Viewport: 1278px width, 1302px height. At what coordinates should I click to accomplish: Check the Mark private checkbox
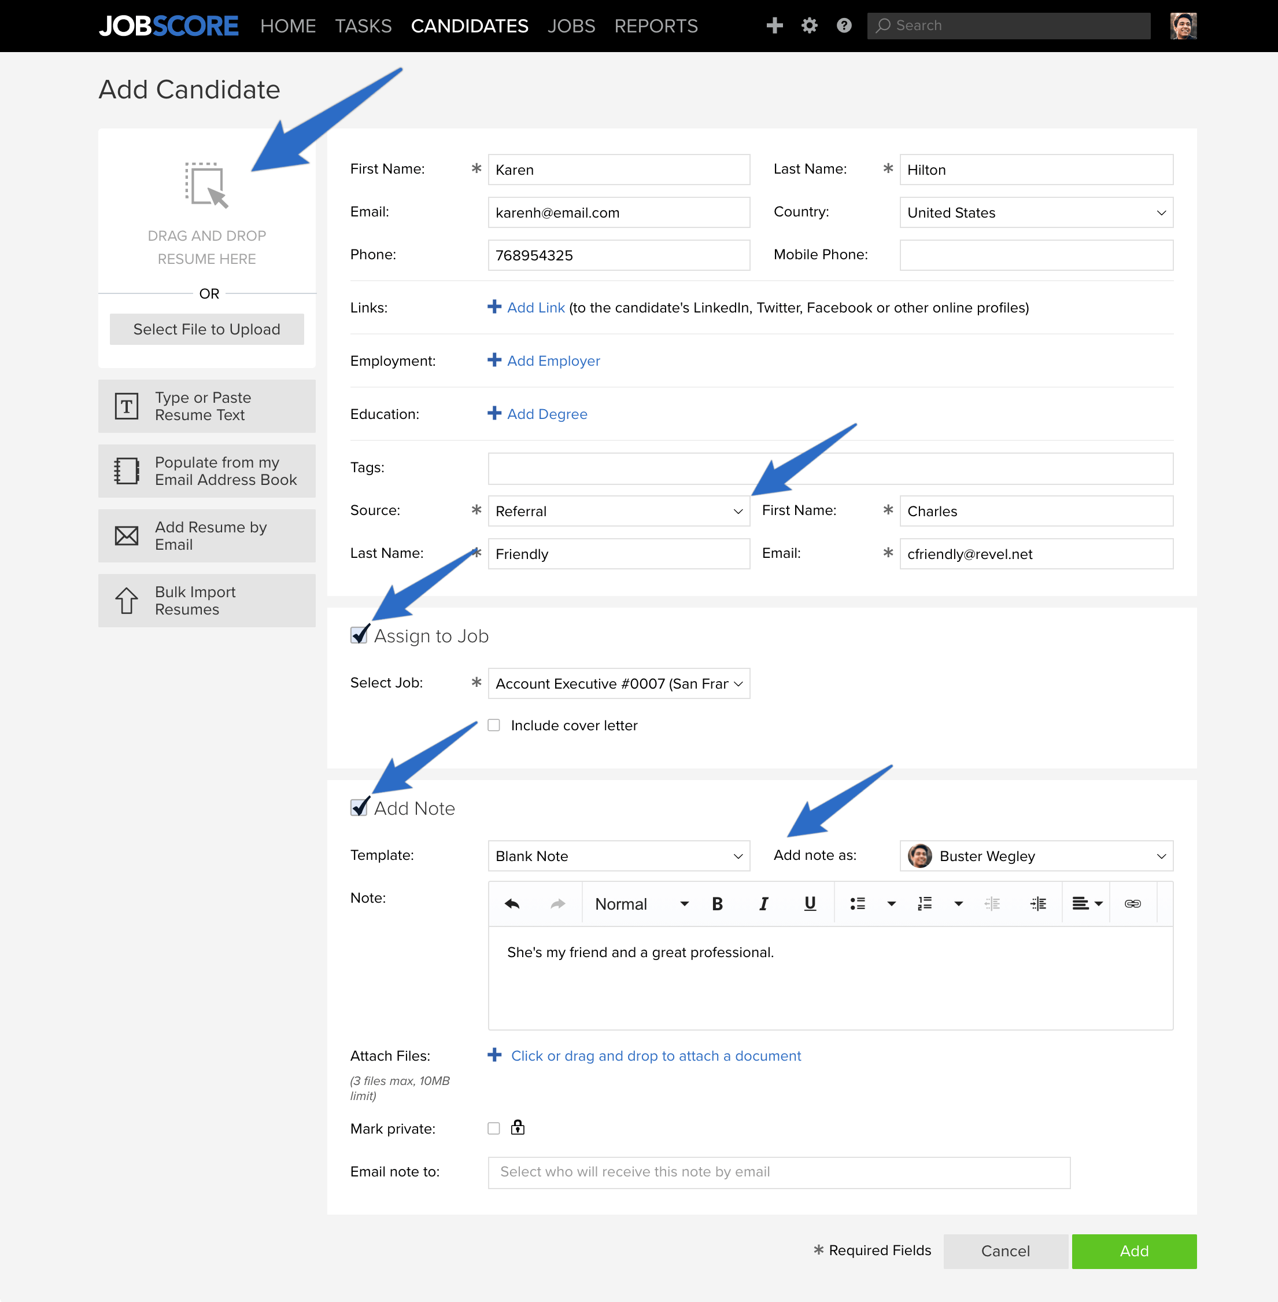pyautogui.click(x=494, y=1128)
